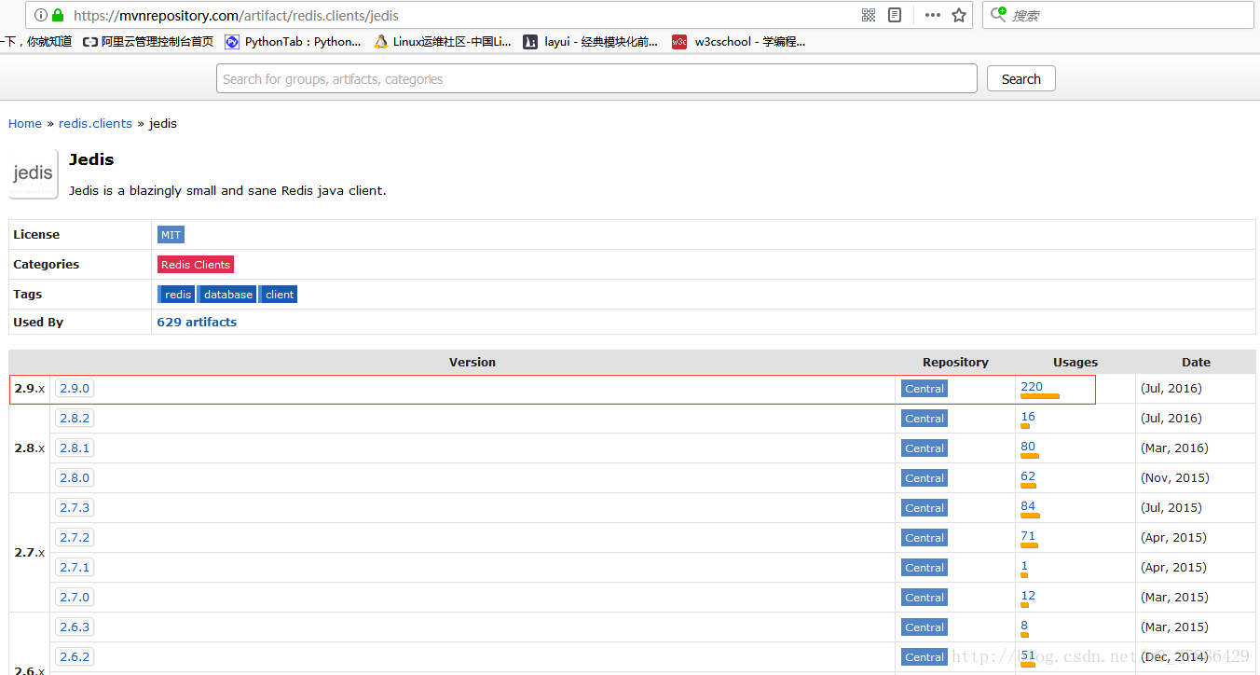
Task: Open version 2.8.2
Action: point(75,419)
